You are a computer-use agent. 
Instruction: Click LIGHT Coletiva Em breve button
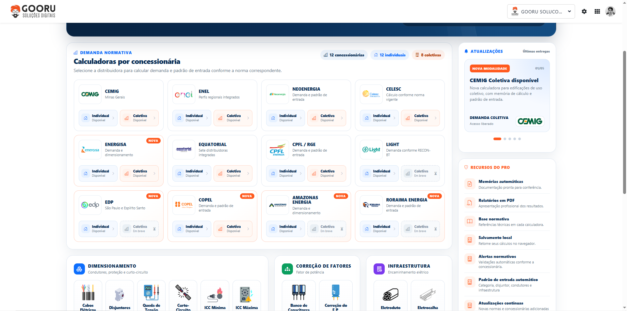click(x=420, y=173)
